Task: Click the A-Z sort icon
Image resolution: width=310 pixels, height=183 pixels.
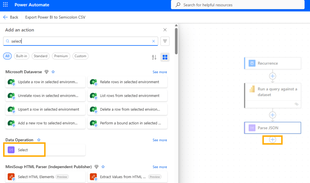Action: click(154, 57)
